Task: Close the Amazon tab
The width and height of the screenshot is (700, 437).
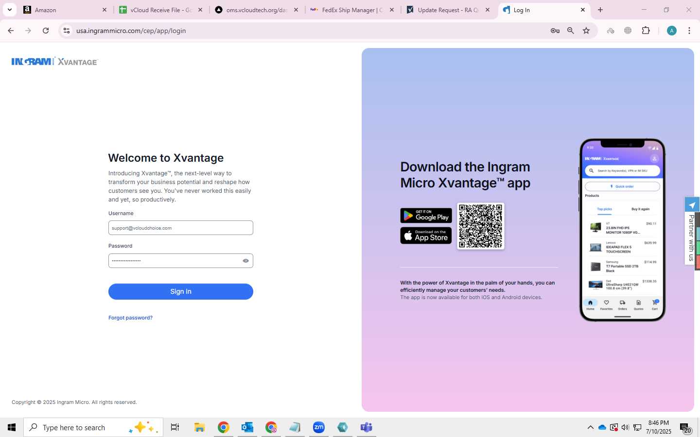Action: [104, 10]
